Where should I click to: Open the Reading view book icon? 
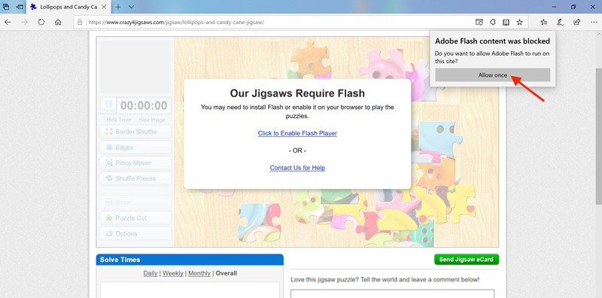[506, 23]
